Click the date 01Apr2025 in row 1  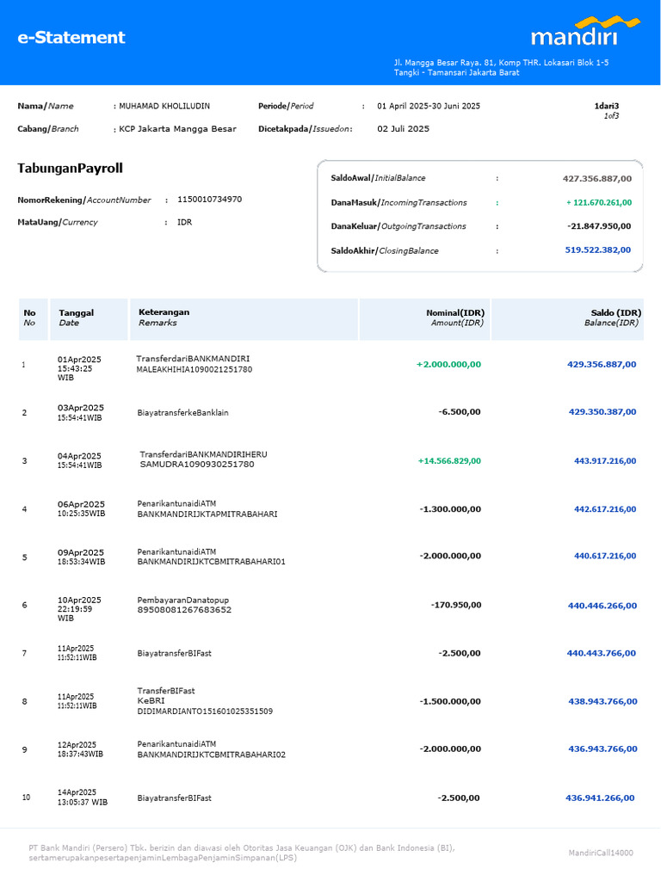tap(79, 360)
